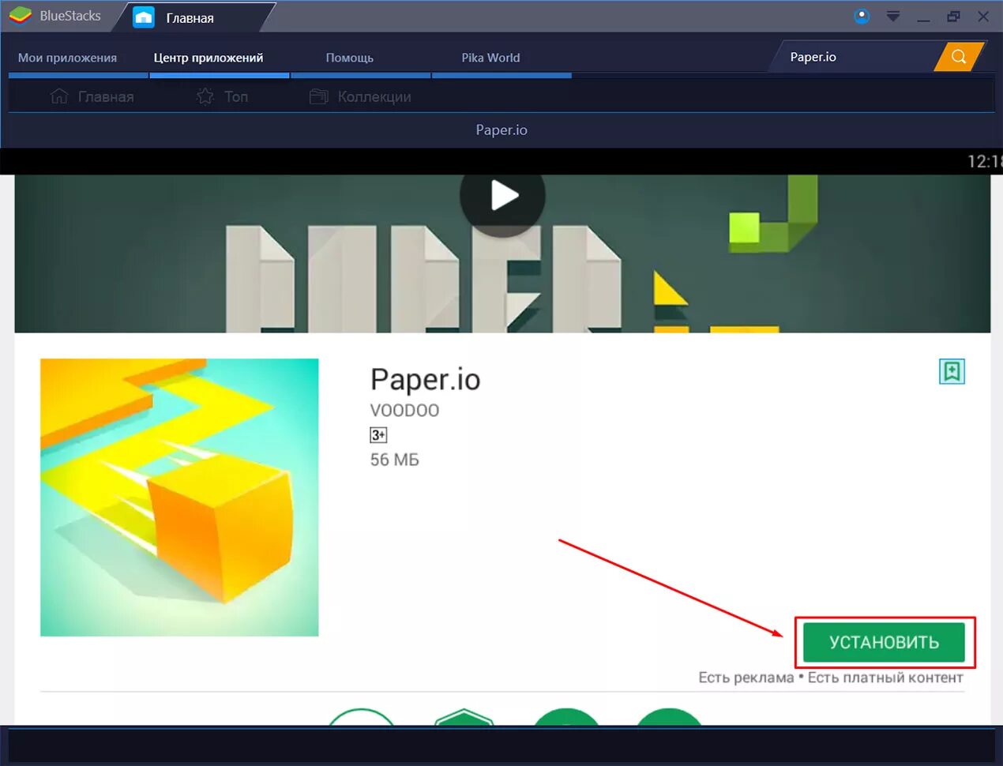Click the Paper.io app title text
The width and height of the screenshot is (1003, 766).
tap(425, 380)
